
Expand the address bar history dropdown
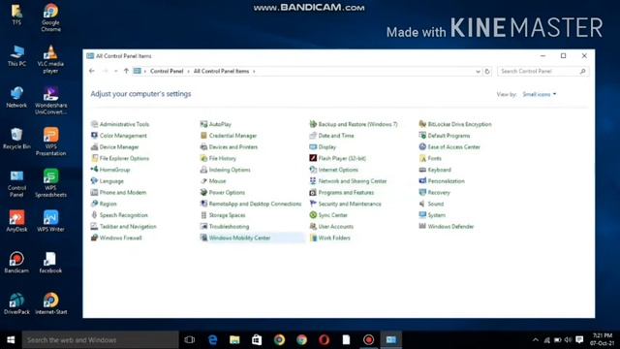pos(478,72)
